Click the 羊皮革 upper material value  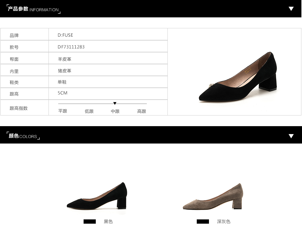tap(65, 59)
